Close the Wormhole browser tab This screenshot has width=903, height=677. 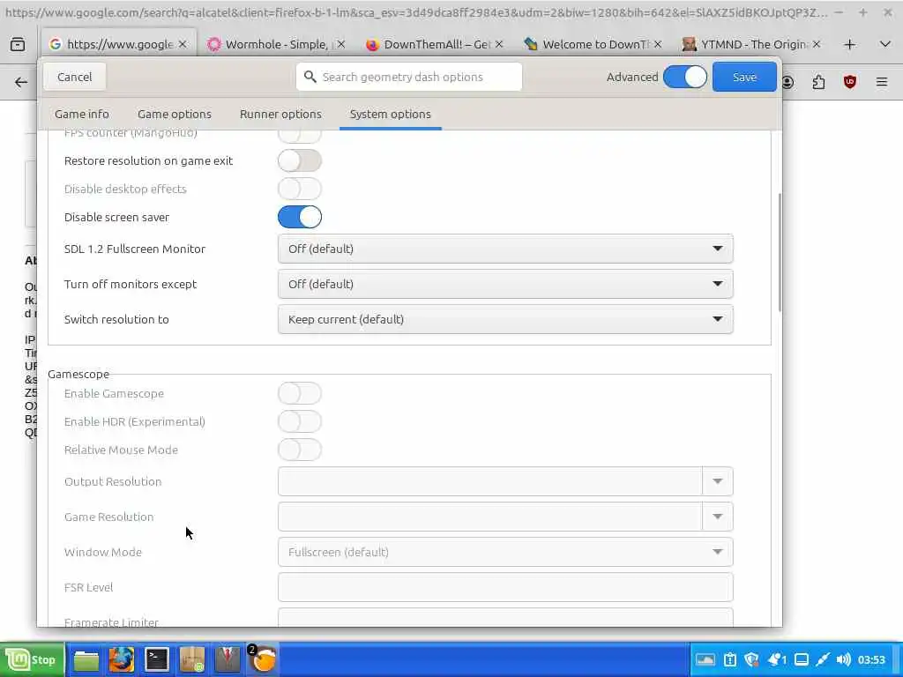click(341, 44)
